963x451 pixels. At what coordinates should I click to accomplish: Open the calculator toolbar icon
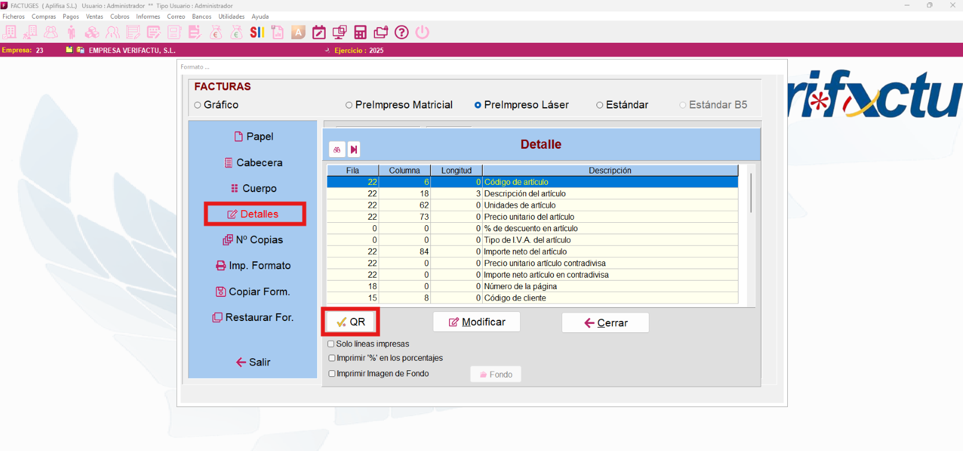pos(360,32)
